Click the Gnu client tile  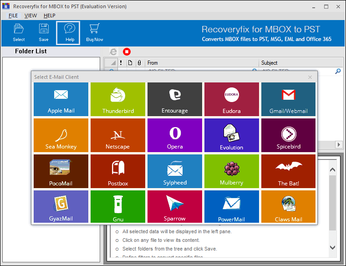pos(118,207)
